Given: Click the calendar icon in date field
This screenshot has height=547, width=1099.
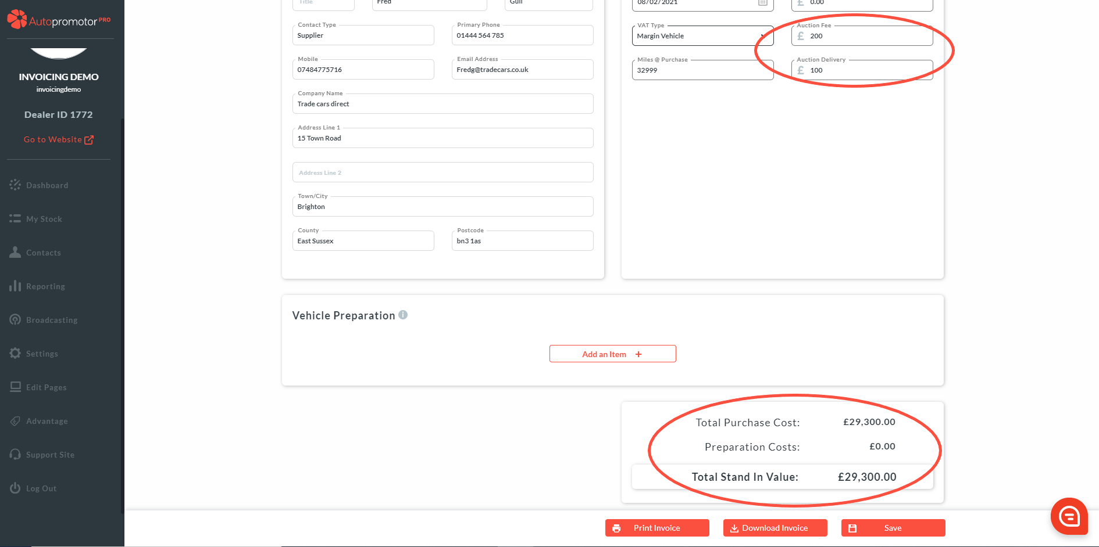Looking at the screenshot, I should point(762,3).
